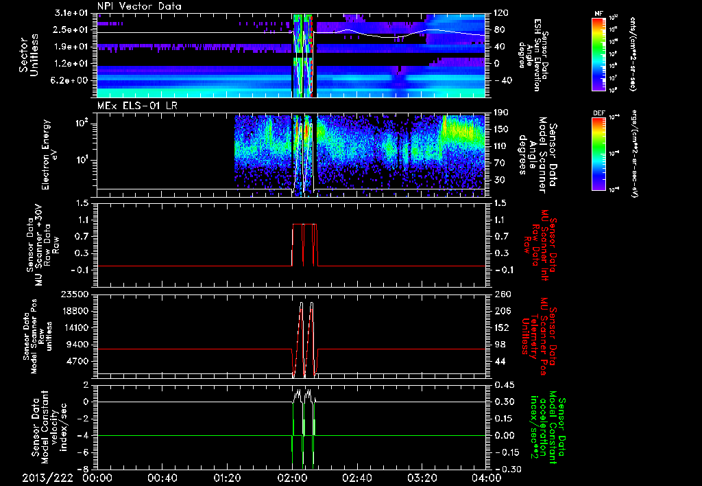Select the "Model Scanner Pos Raw" left axis title
Viewport: 702px width, 486px height.
tap(38, 336)
